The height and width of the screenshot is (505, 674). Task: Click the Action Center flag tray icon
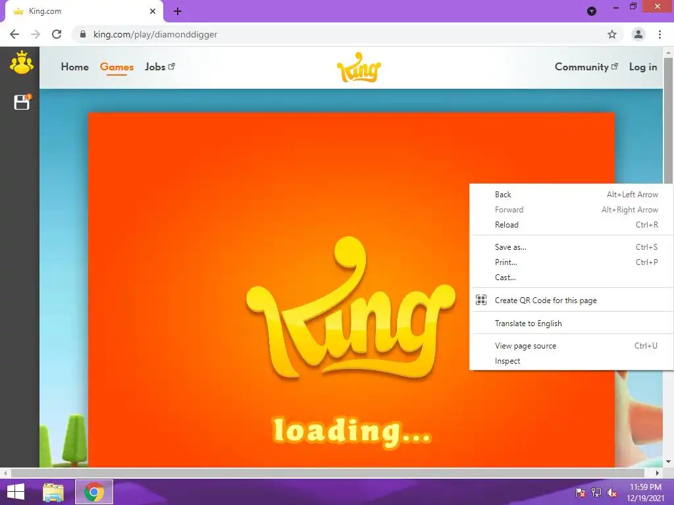point(581,492)
